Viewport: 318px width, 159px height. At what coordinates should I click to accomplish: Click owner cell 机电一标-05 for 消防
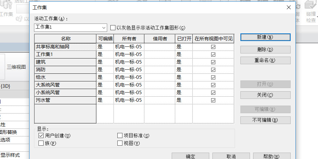point(129,70)
